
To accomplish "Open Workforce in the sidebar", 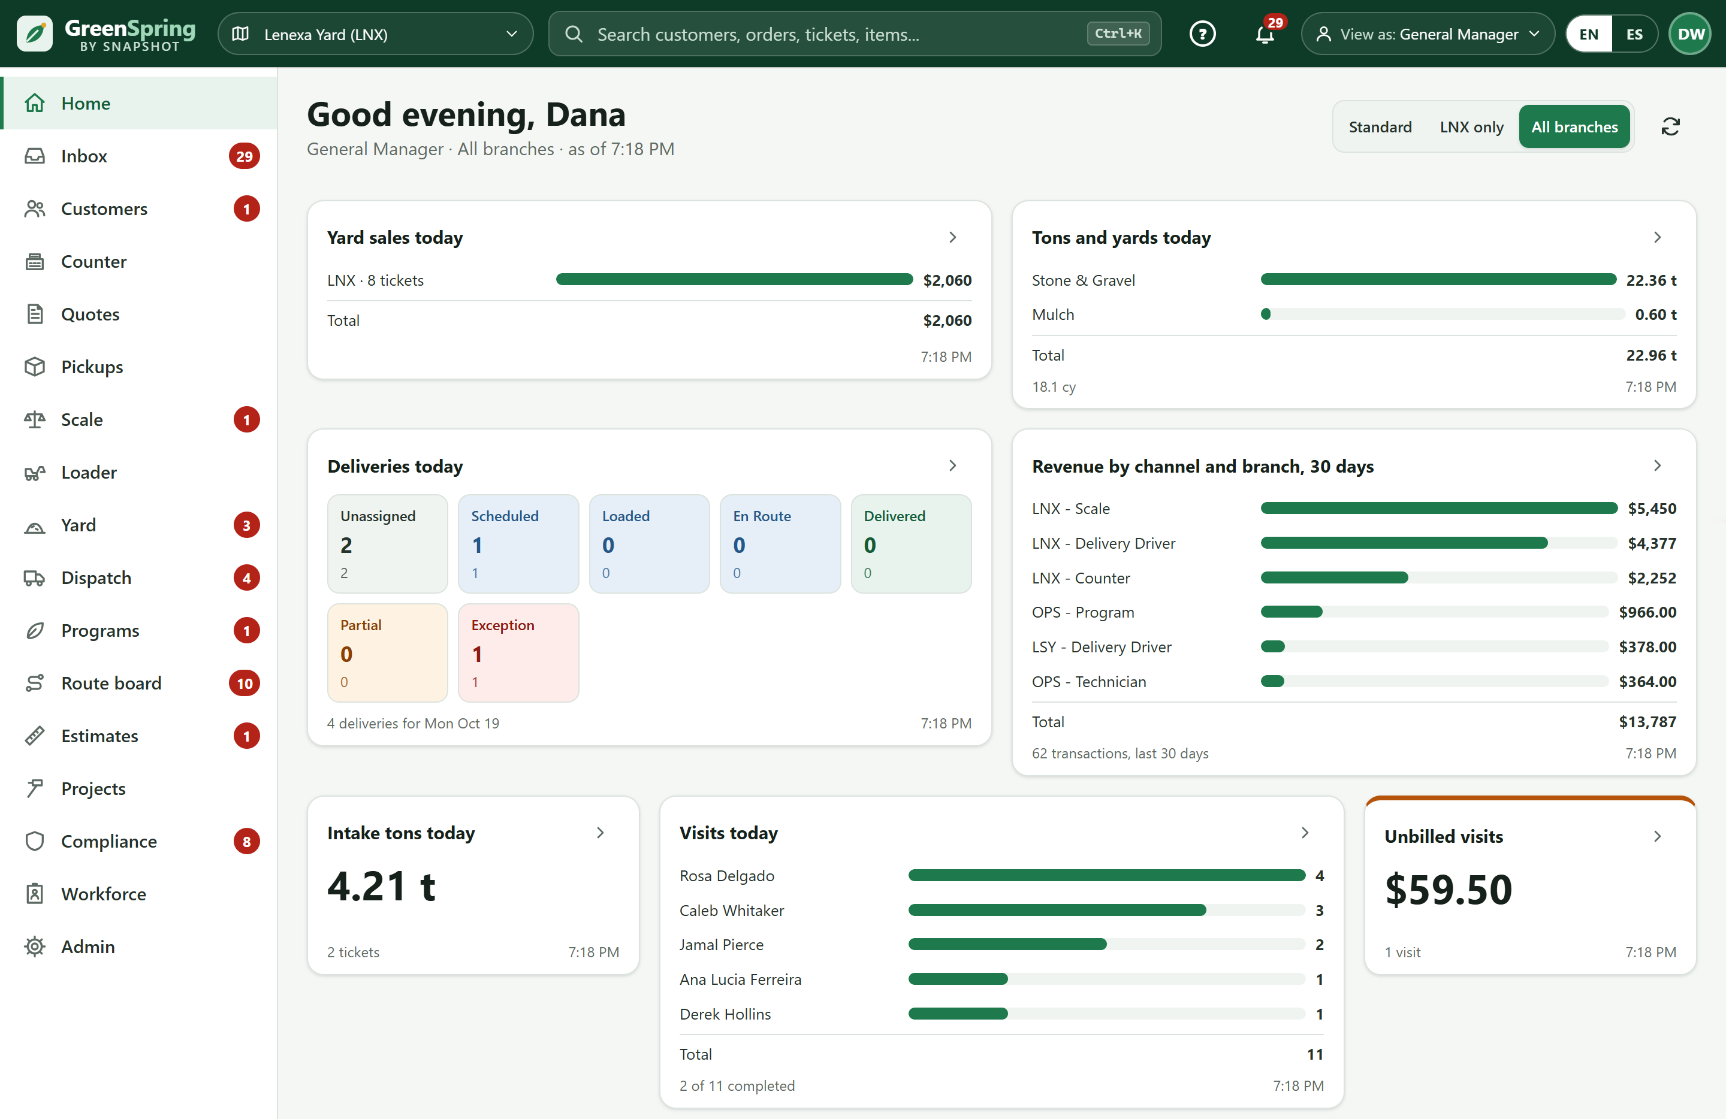I will click(139, 894).
